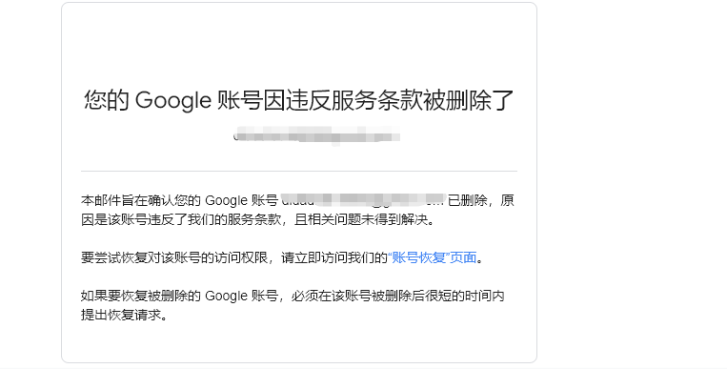Click the text 如果要恢复被删除的 Google 账号
This screenshot has height=369, width=727.
(179, 296)
